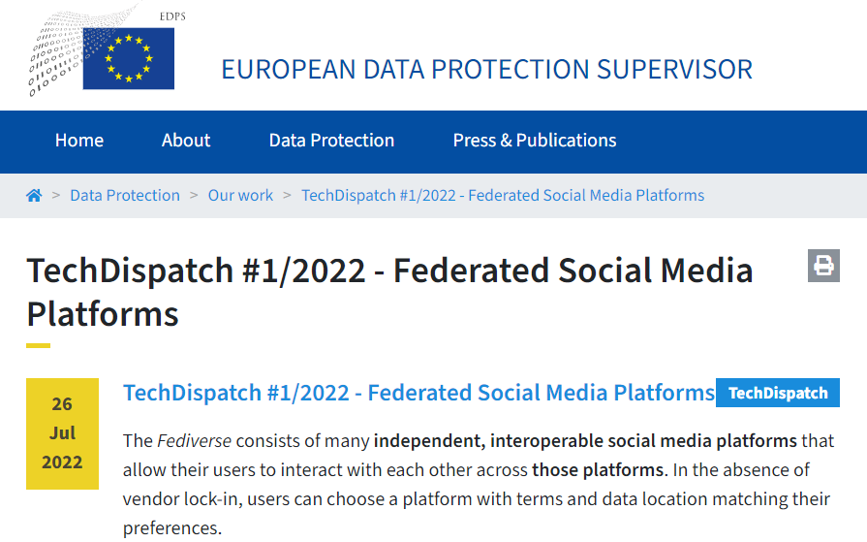
Task: Click the yellow underline below heading
Action: click(x=38, y=346)
